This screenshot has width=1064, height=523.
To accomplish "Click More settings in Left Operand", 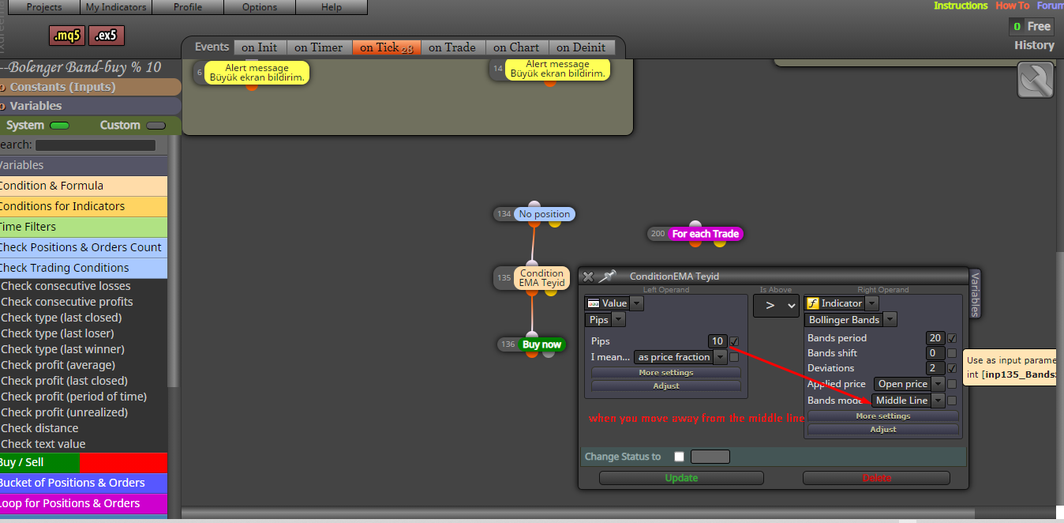I will [x=666, y=372].
